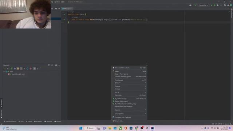233x131 pixels.
Task: Toggle Sort by Visibility in Structure panel
Action: [4, 68]
